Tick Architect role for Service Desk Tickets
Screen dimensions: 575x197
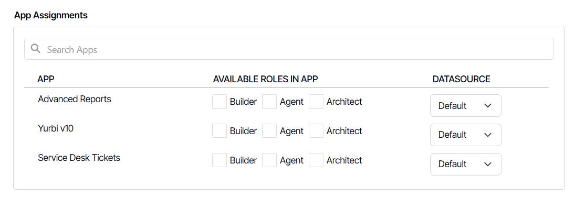point(316,160)
